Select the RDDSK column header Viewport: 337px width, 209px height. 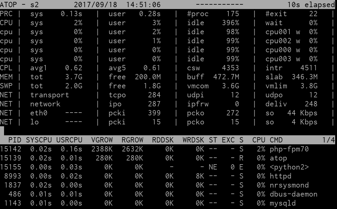[x=163, y=140]
